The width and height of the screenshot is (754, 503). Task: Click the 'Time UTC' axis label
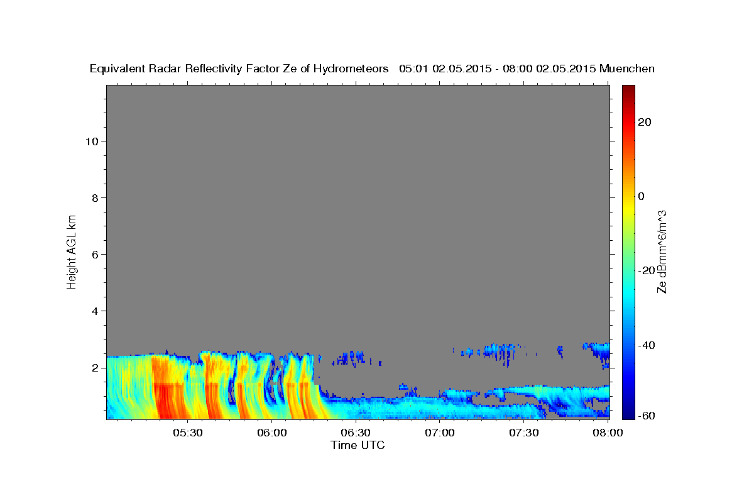(x=358, y=445)
